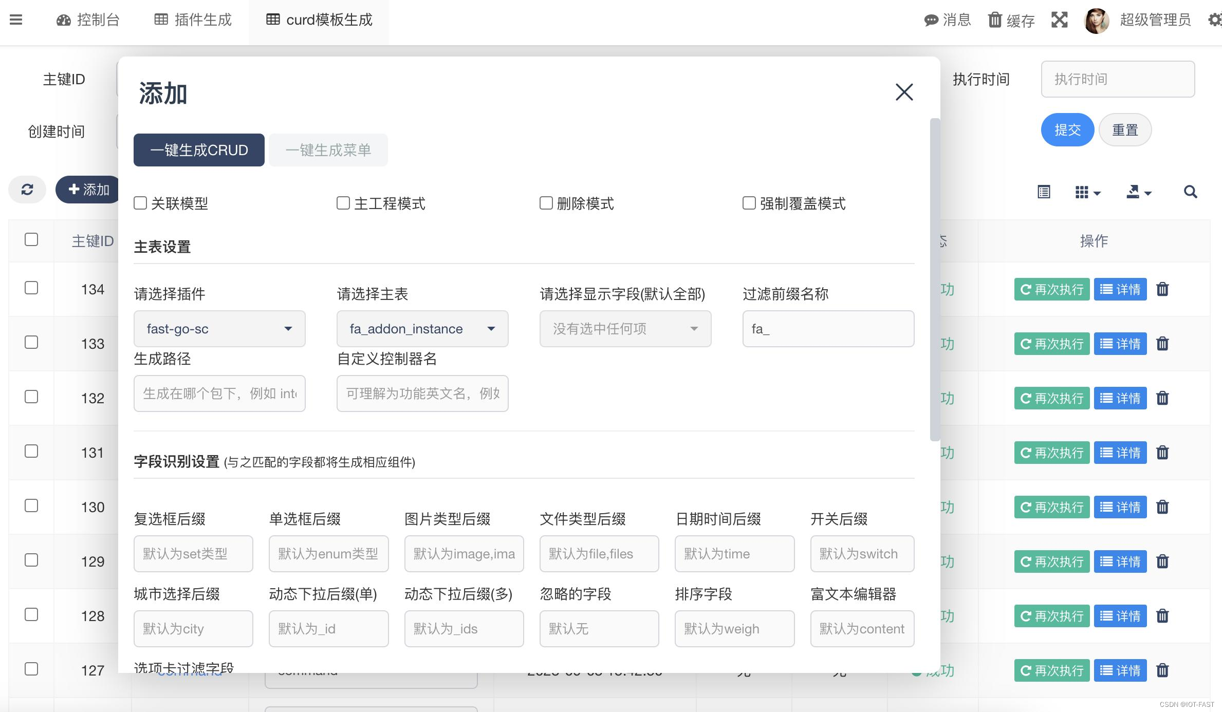Image resolution: width=1222 pixels, height=712 pixels.
Task: Switch to the 控制台 tab
Action: point(88,21)
